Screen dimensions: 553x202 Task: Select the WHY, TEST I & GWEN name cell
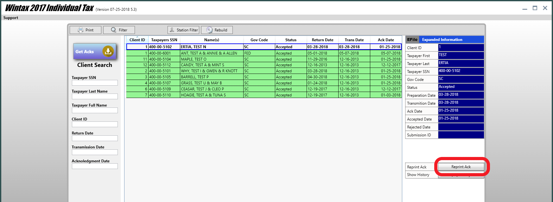(212, 71)
